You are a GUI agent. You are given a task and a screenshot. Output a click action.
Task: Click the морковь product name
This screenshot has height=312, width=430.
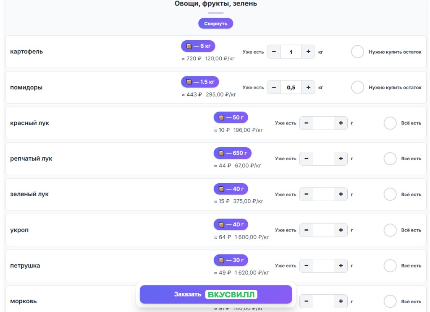[x=24, y=302]
